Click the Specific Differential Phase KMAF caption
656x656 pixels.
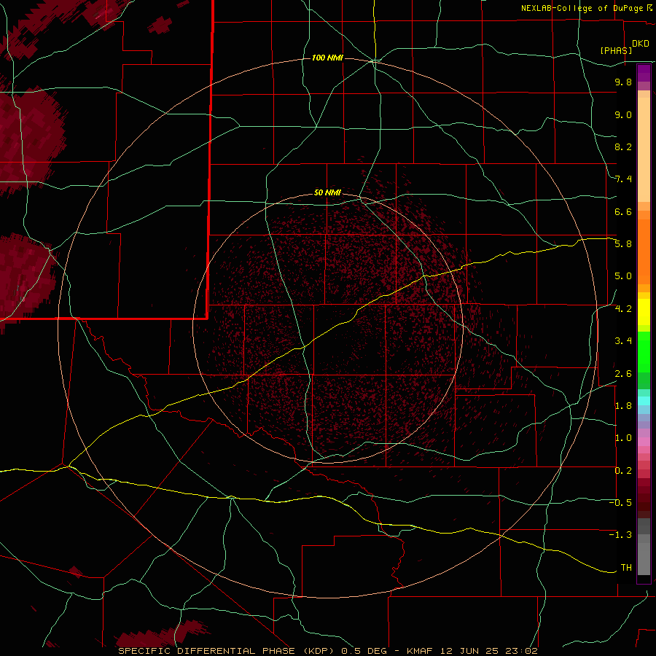pos(327,651)
